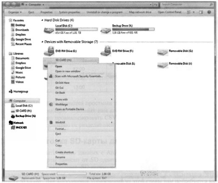Click Map network drive button

140,12
